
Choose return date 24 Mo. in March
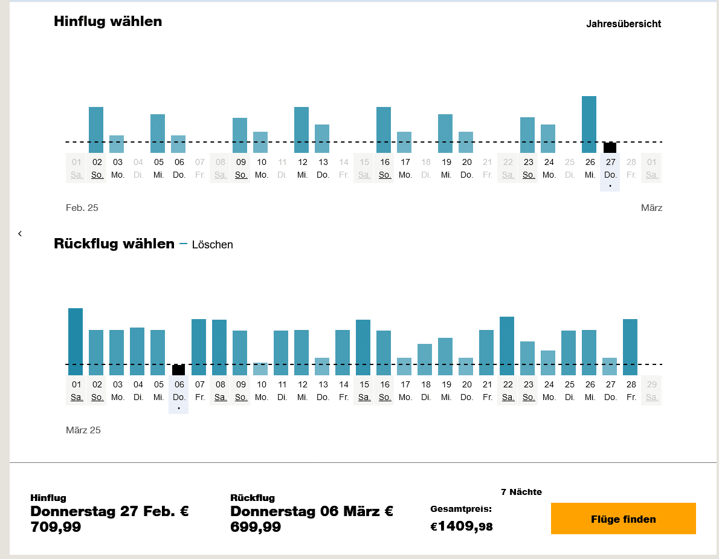pyautogui.click(x=549, y=390)
